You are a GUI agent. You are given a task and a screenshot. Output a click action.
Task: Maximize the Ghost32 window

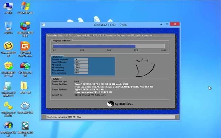(167, 24)
